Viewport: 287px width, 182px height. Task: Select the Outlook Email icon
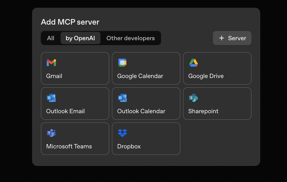tap(52, 98)
